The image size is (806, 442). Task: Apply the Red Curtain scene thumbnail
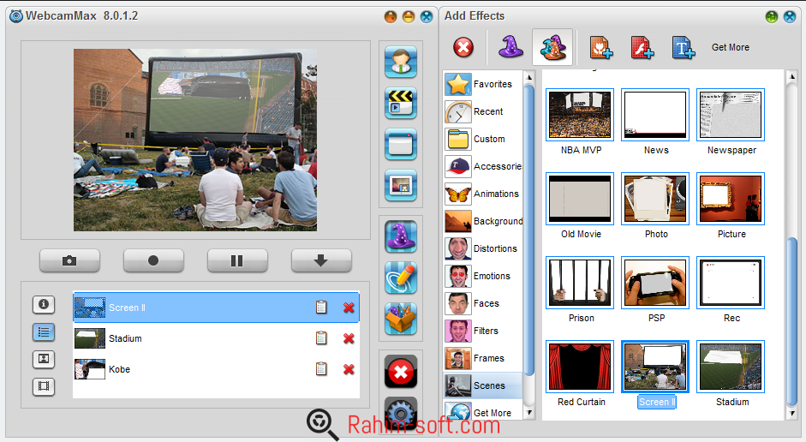[x=580, y=367]
